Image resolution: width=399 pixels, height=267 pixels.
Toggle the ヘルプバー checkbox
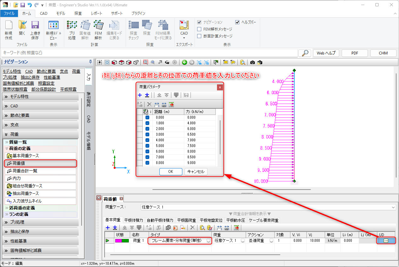(238, 22)
